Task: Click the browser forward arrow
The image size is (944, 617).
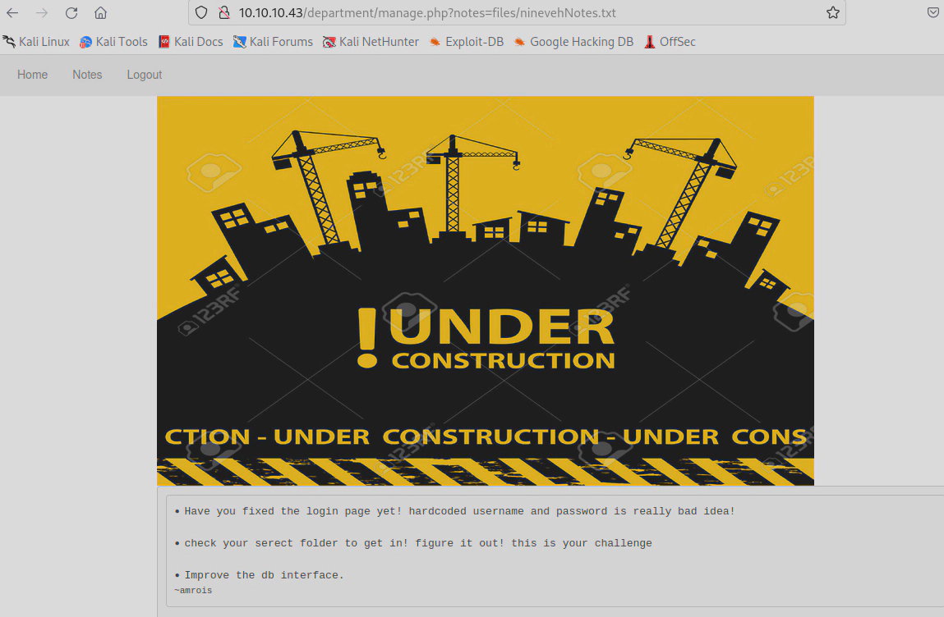Action: [42, 13]
